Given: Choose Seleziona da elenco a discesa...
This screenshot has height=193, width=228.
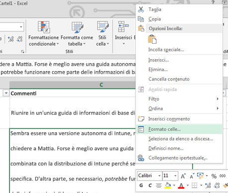Looking at the screenshot, I should click(x=179, y=139).
